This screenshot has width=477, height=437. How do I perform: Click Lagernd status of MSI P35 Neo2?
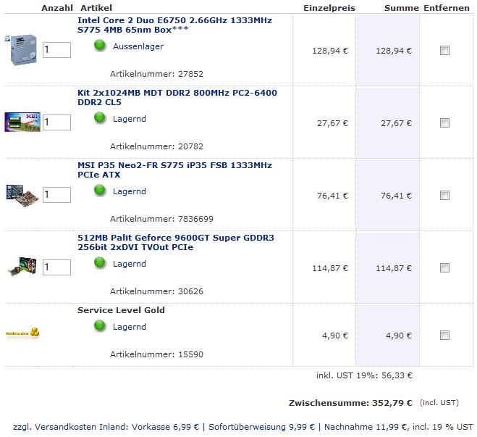pyautogui.click(x=130, y=191)
